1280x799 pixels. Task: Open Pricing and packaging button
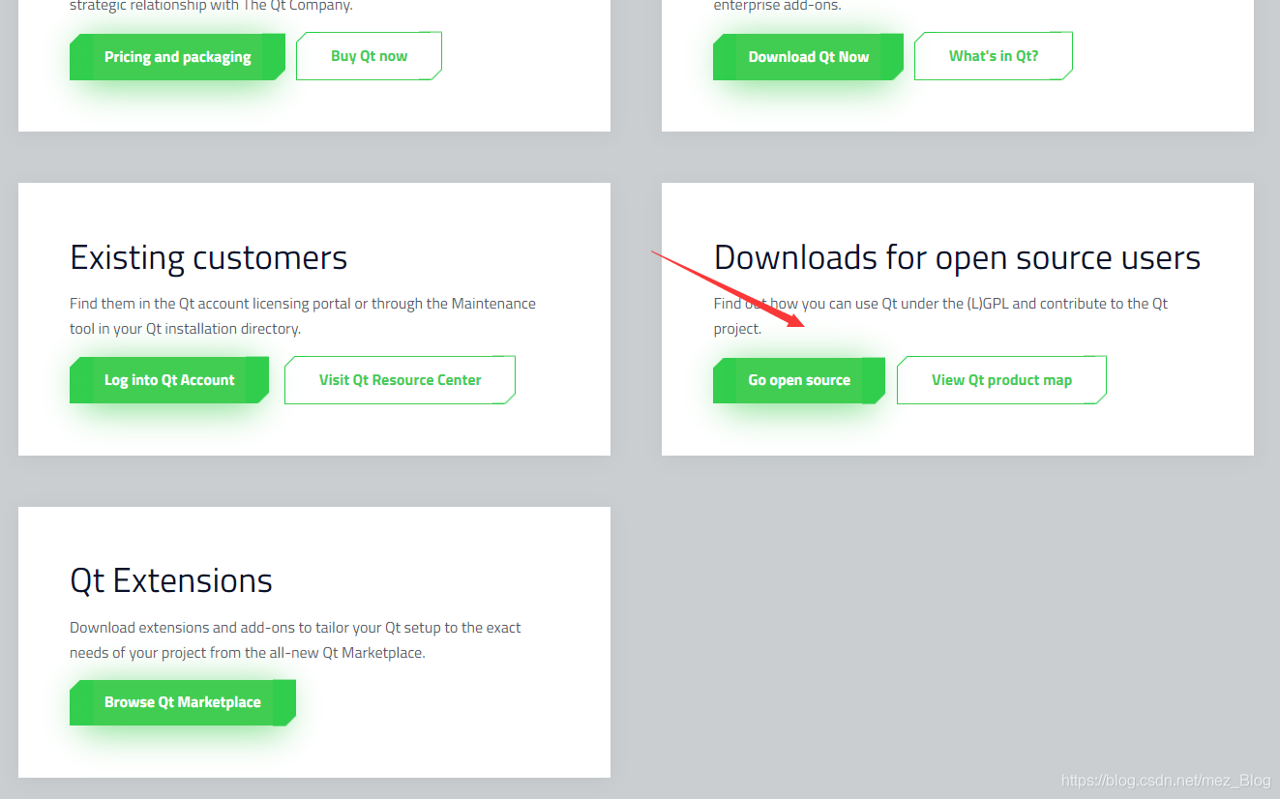click(x=177, y=57)
